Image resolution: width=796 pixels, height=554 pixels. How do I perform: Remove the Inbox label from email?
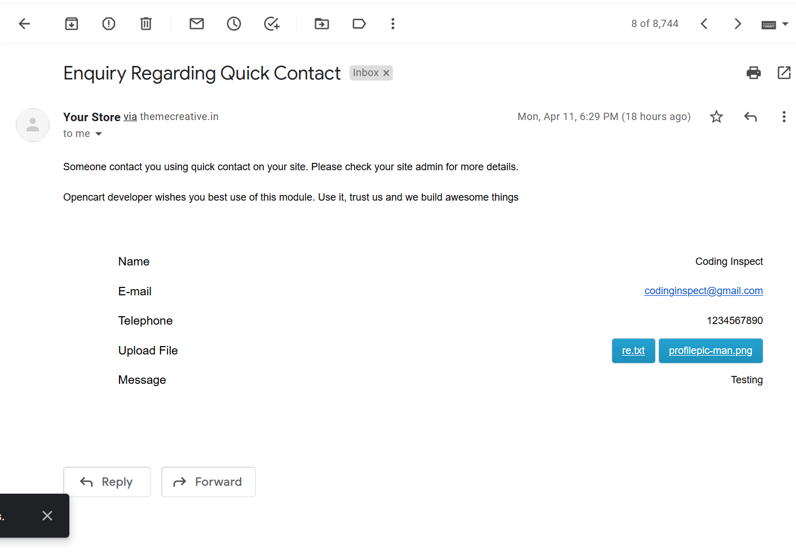(x=386, y=73)
